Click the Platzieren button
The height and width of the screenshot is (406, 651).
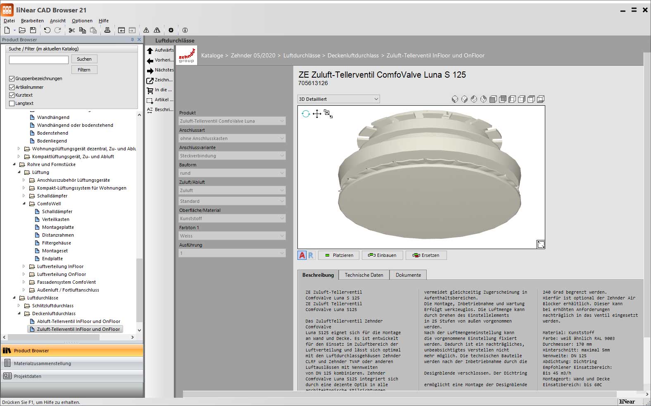pos(339,255)
